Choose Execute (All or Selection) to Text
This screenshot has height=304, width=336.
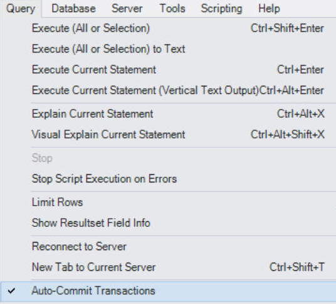[169, 49]
